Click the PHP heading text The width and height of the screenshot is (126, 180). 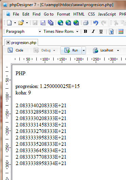[20, 73]
